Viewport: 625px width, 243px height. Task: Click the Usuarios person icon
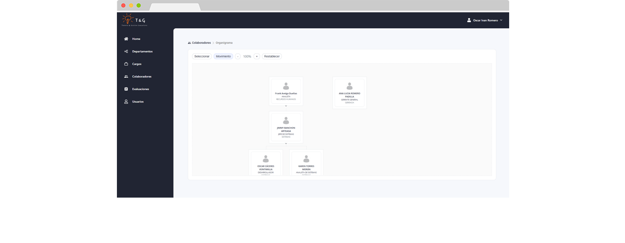tap(126, 101)
